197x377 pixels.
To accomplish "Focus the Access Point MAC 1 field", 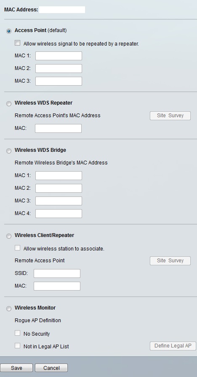I will (59, 56).
